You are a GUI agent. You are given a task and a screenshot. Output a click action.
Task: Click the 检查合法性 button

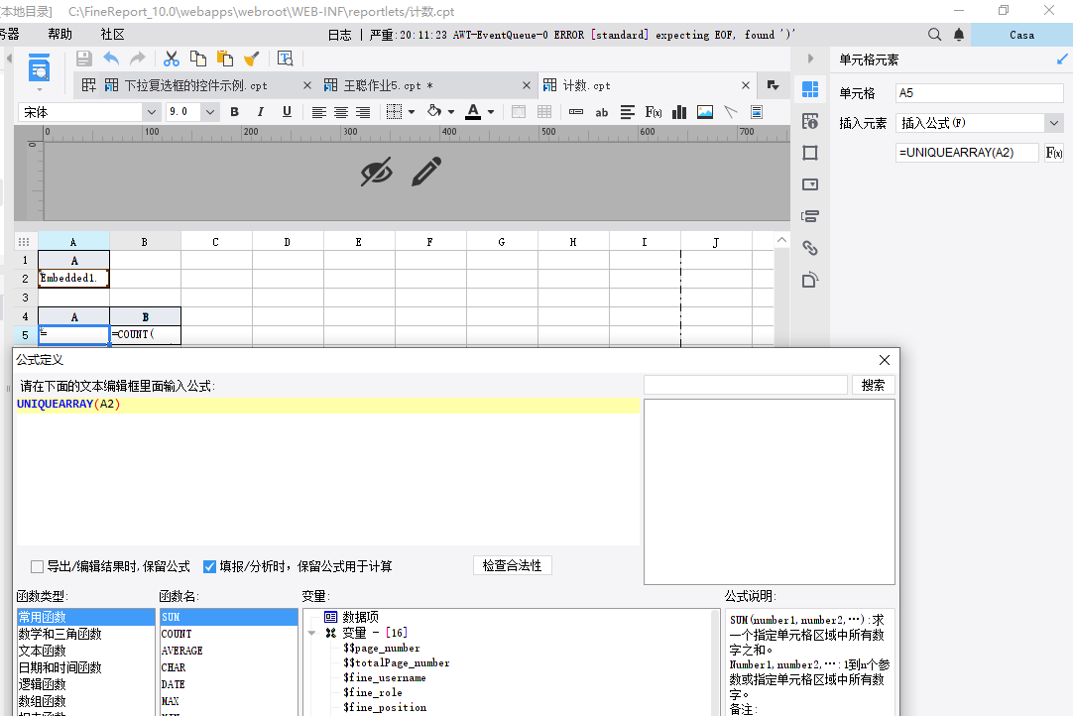[512, 565]
